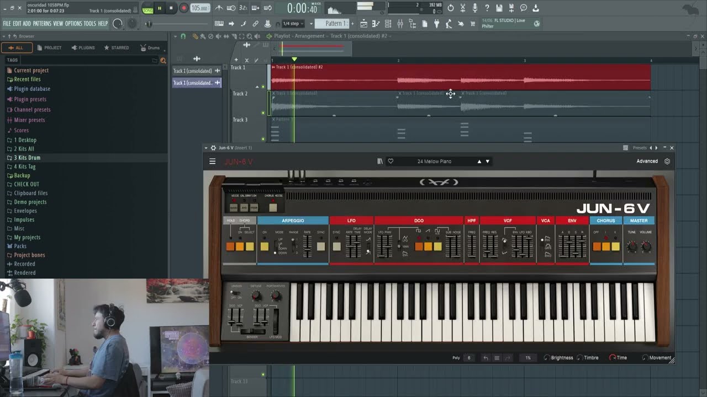Click the typing keyboard to piano icon
The height and width of the screenshot is (397, 707).
(x=219, y=24)
